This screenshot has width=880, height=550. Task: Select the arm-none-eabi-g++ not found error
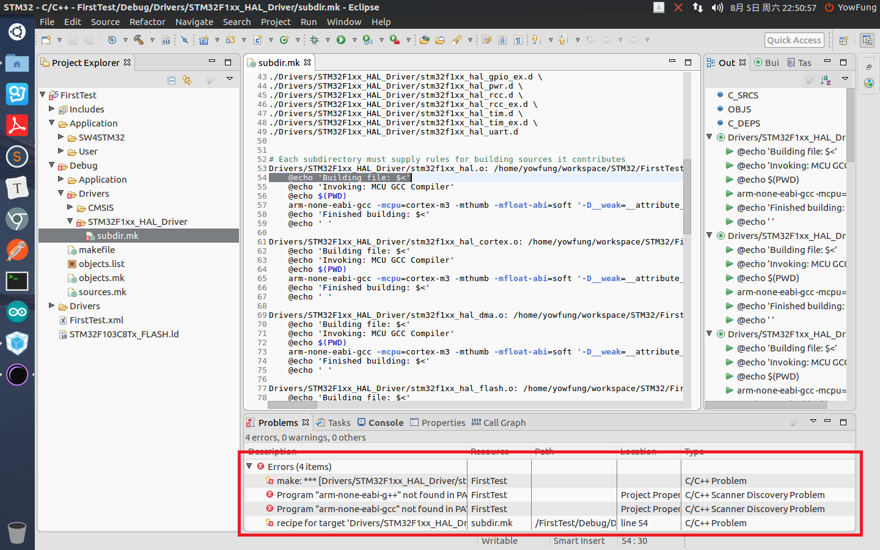pyautogui.click(x=549, y=494)
